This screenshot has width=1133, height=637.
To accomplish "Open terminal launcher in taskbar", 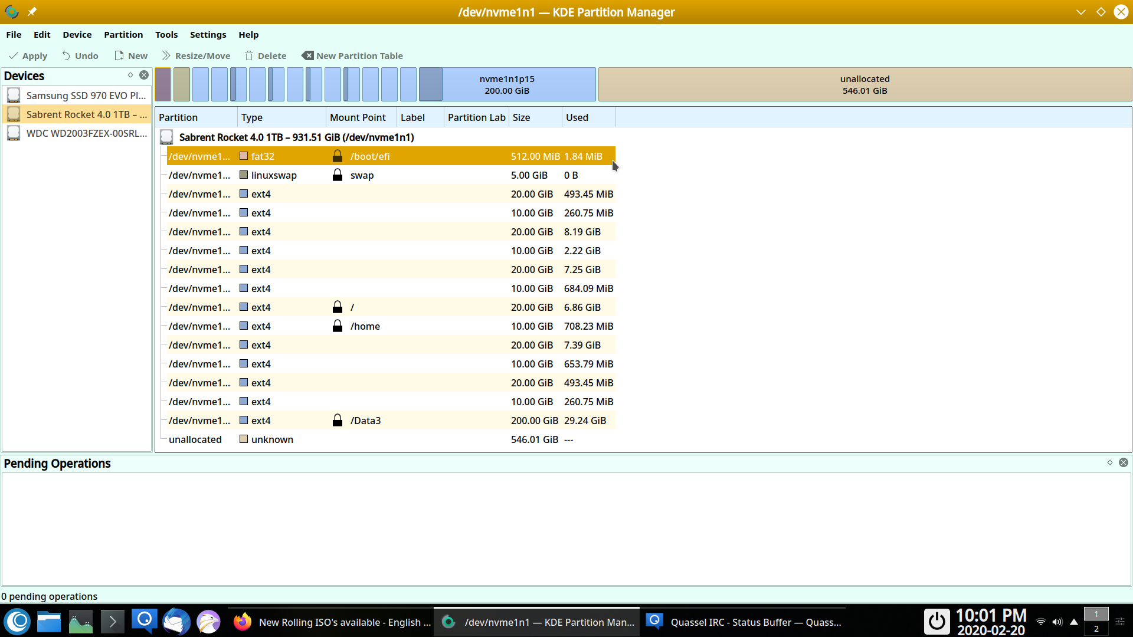I will click(112, 622).
